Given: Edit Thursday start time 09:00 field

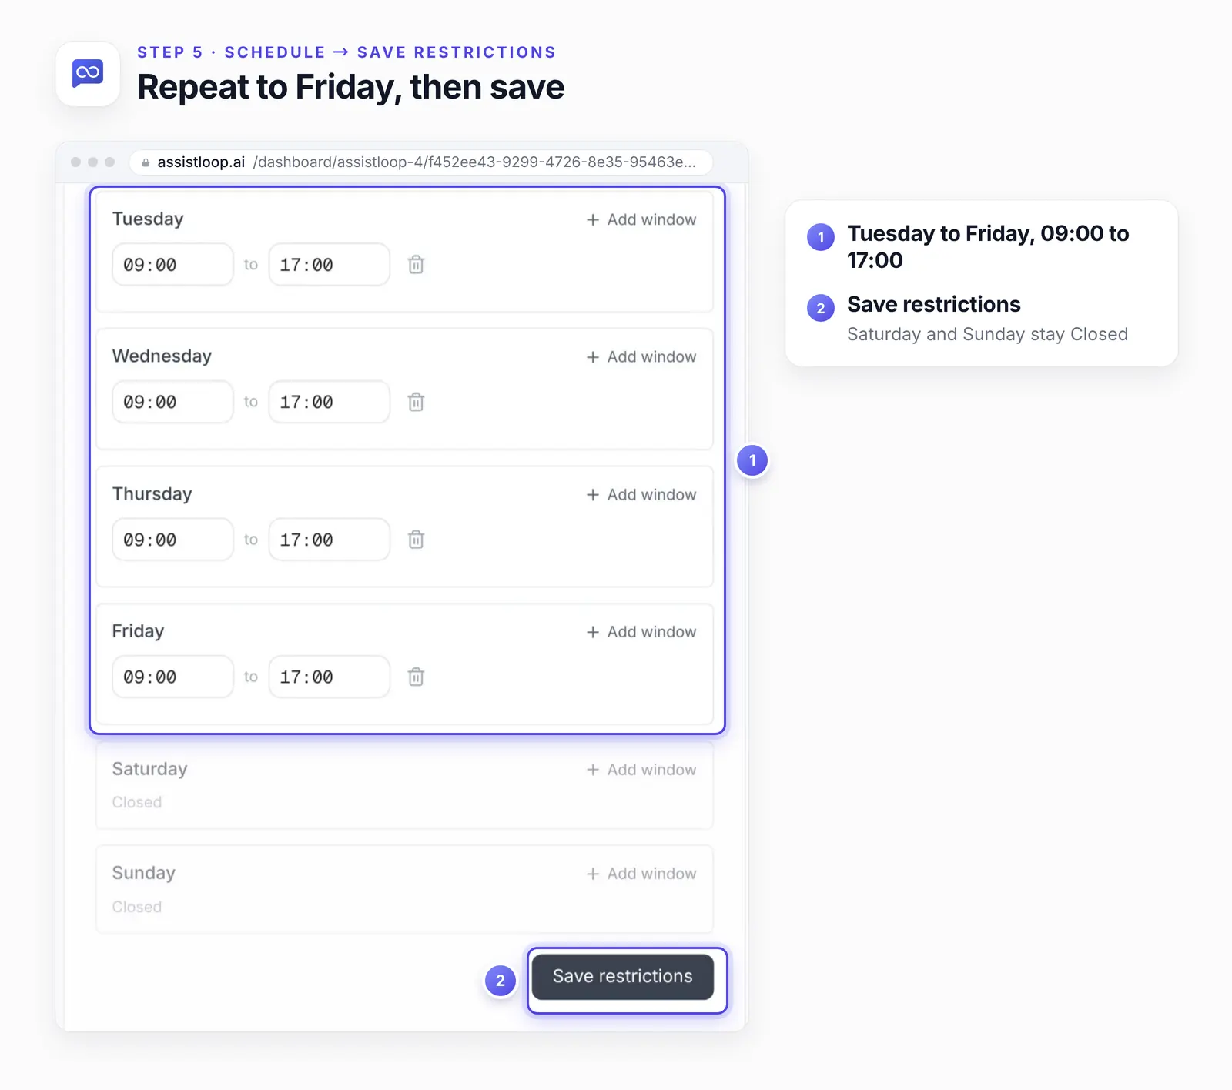Looking at the screenshot, I should coord(172,540).
